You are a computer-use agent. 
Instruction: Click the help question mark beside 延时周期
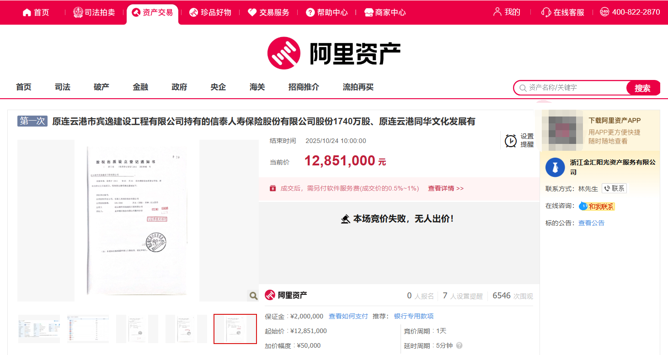459,345
